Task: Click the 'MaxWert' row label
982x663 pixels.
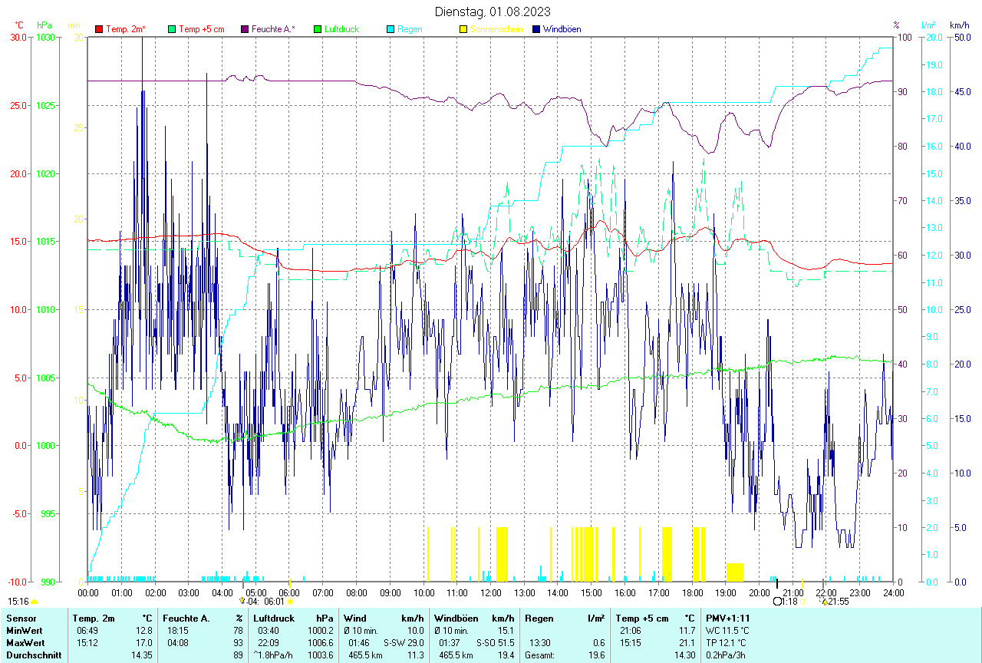Action: pyautogui.click(x=25, y=642)
